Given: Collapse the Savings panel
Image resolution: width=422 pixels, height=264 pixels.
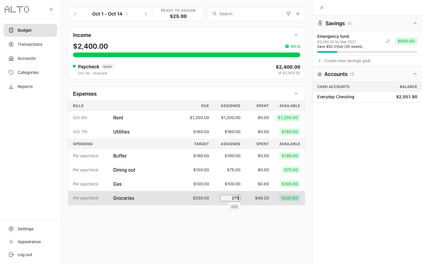Looking at the screenshot, I should click(x=415, y=23).
